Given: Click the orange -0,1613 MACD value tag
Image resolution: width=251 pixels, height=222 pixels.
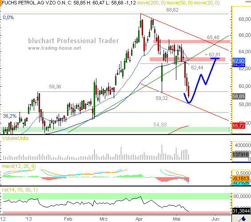Looking at the screenshot, I should [x=241, y=178].
